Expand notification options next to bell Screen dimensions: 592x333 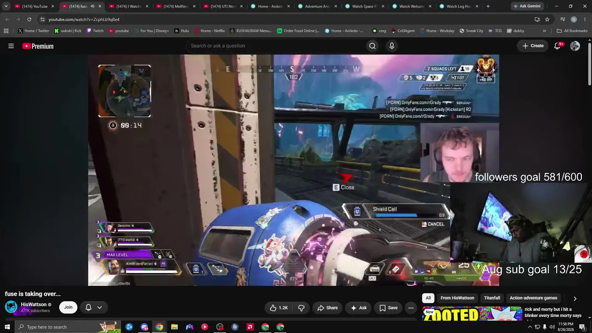pos(99,308)
